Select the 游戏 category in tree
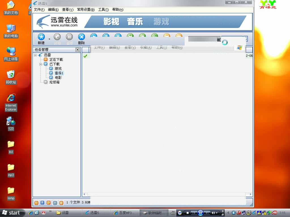Image resolution: width=290 pixels, height=217 pixels. (58, 69)
